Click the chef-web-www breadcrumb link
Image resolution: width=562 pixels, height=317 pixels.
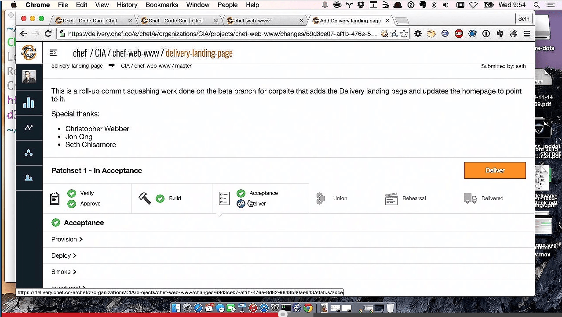point(135,53)
